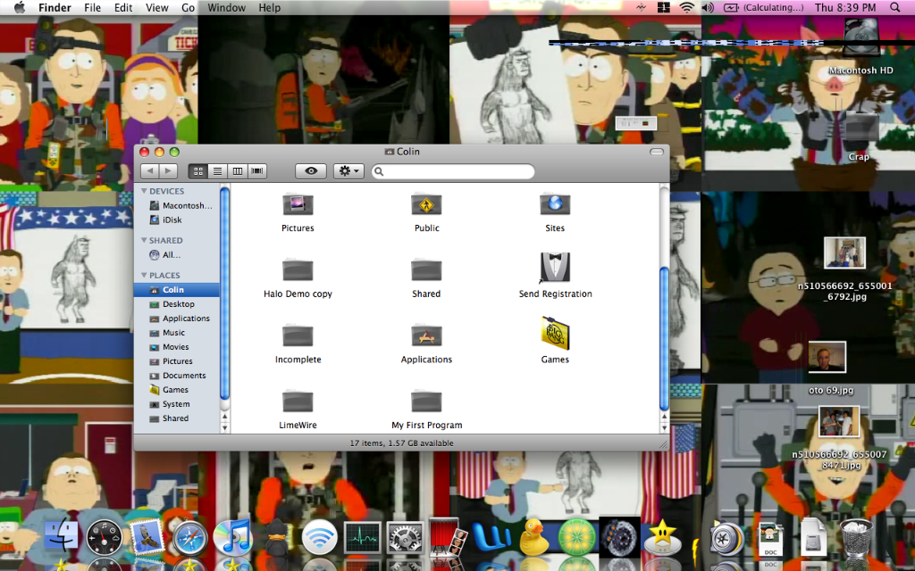The height and width of the screenshot is (571, 915).
Task: Open the Window menu
Action: coord(226,8)
